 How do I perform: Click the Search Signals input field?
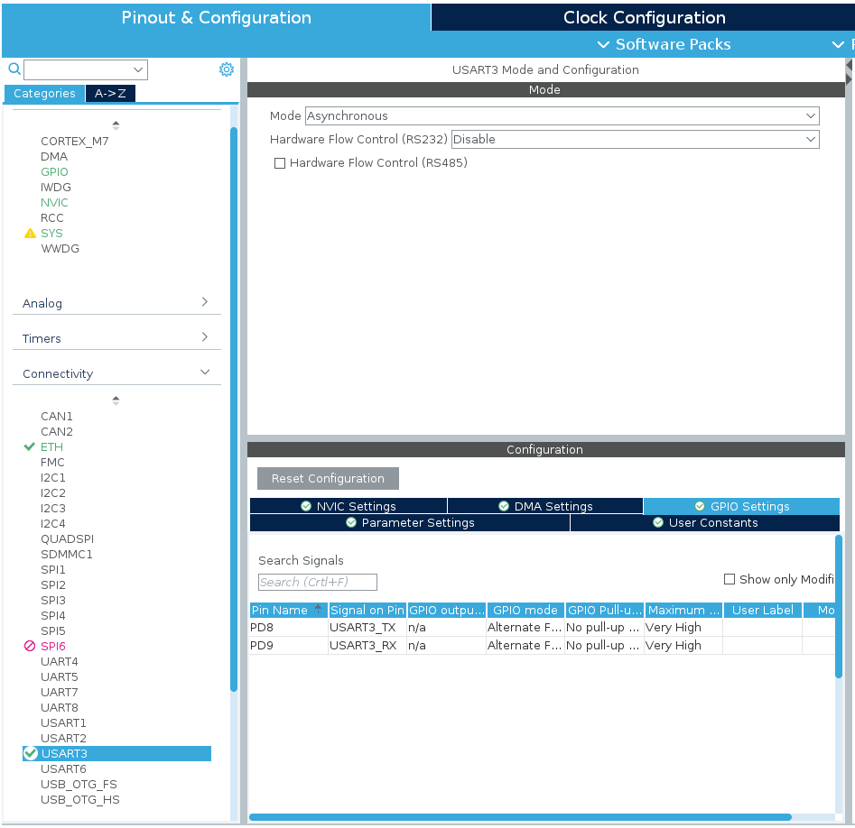(318, 583)
